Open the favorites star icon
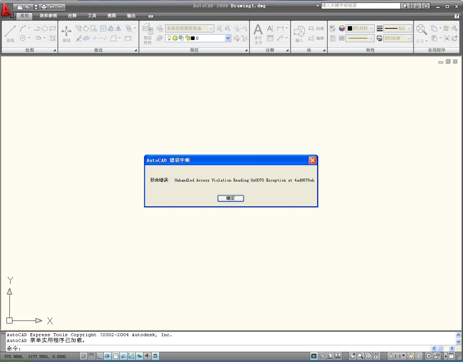The width and height of the screenshot is (463, 362). pos(426,6)
